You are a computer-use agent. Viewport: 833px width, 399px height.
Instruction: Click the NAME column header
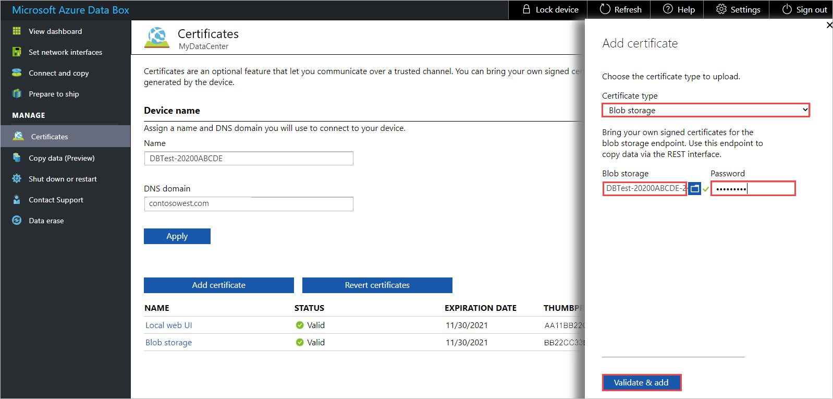(x=157, y=308)
